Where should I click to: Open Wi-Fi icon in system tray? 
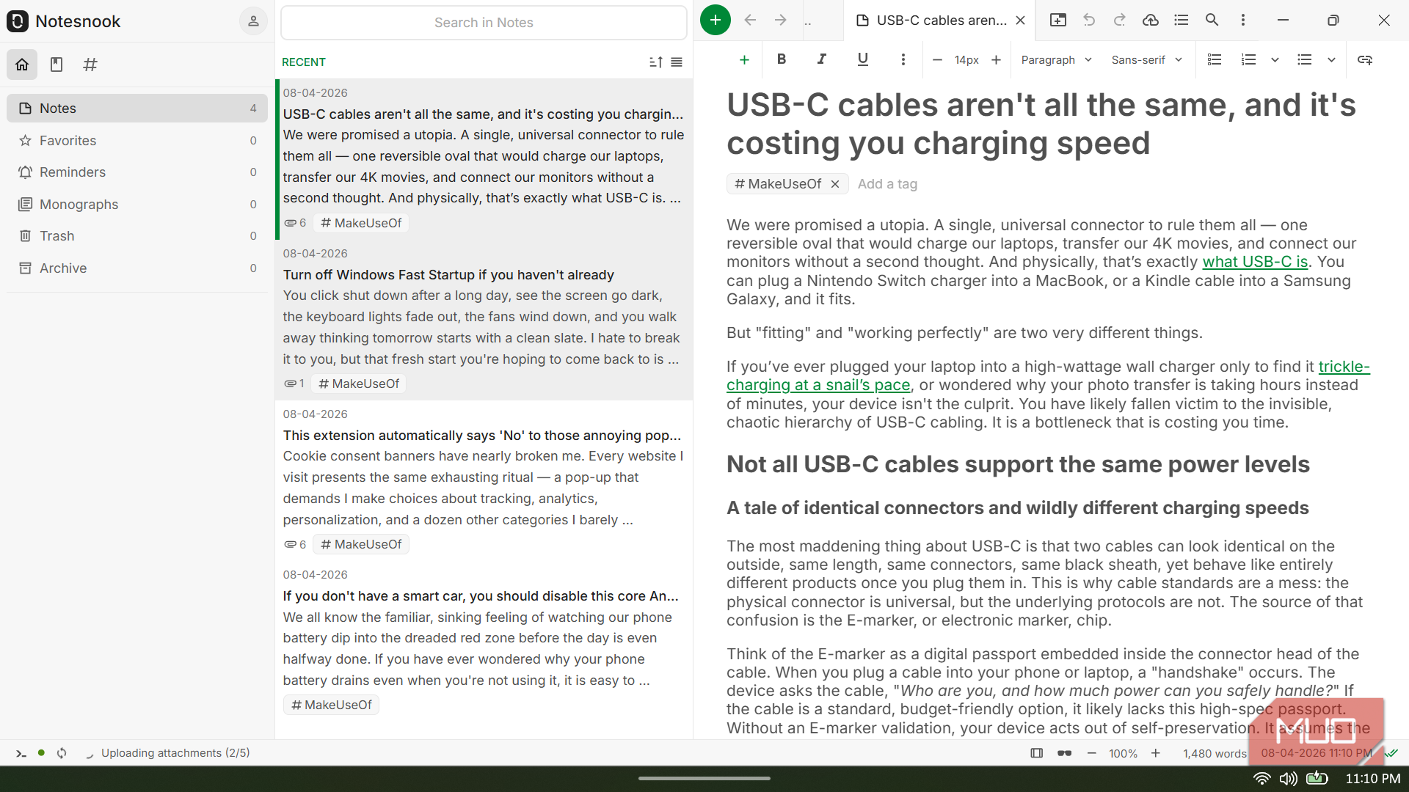(1261, 779)
